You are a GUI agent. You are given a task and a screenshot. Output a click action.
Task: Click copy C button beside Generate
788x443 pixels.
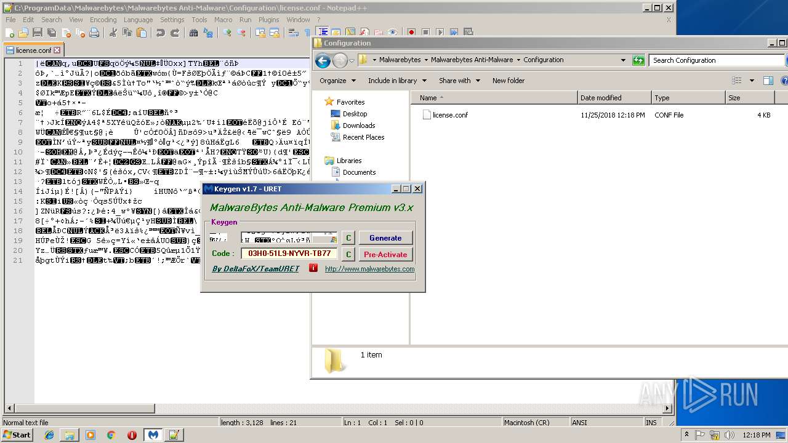point(348,238)
